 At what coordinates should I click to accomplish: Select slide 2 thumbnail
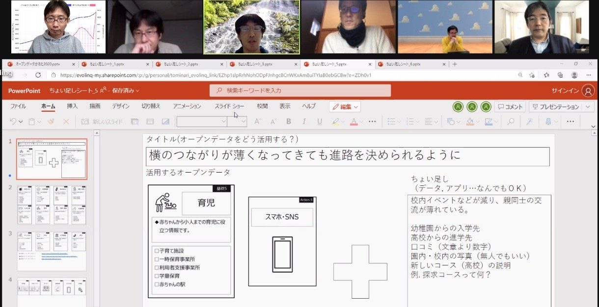(x=52, y=205)
